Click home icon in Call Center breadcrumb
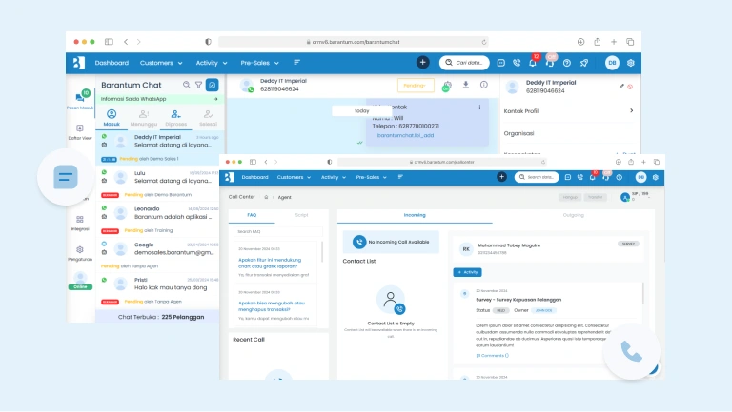 pos(266,197)
